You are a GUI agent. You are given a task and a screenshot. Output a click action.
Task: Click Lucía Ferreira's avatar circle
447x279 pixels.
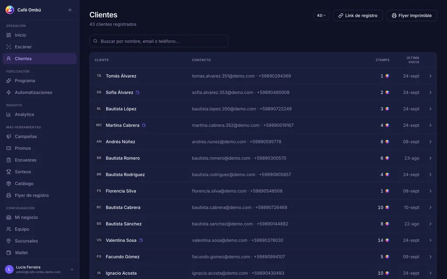point(10,269)
